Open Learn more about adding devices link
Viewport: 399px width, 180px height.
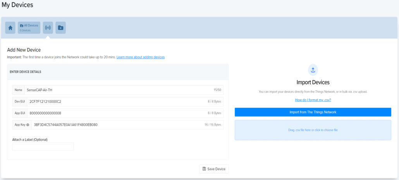tap(141, 57)
